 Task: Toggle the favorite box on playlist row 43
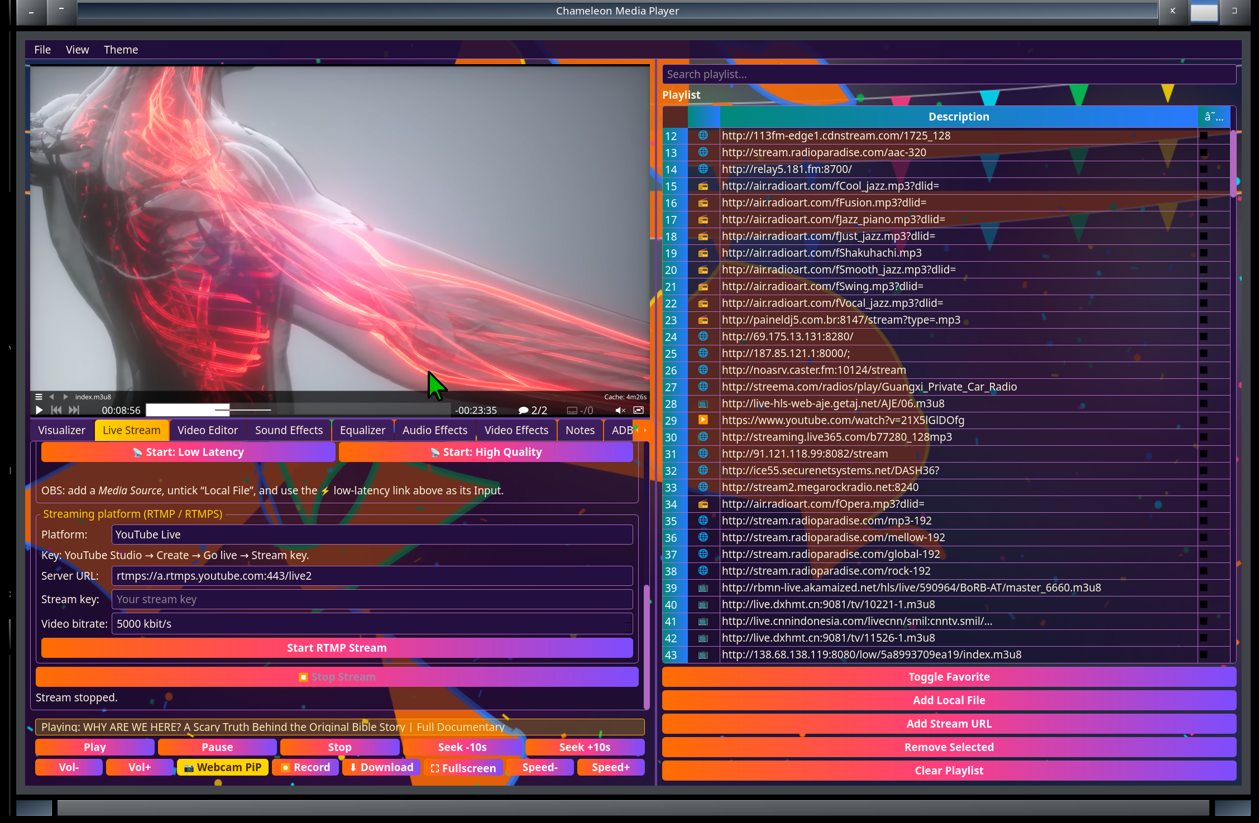pyautogui.click(x=1204, y=654)
